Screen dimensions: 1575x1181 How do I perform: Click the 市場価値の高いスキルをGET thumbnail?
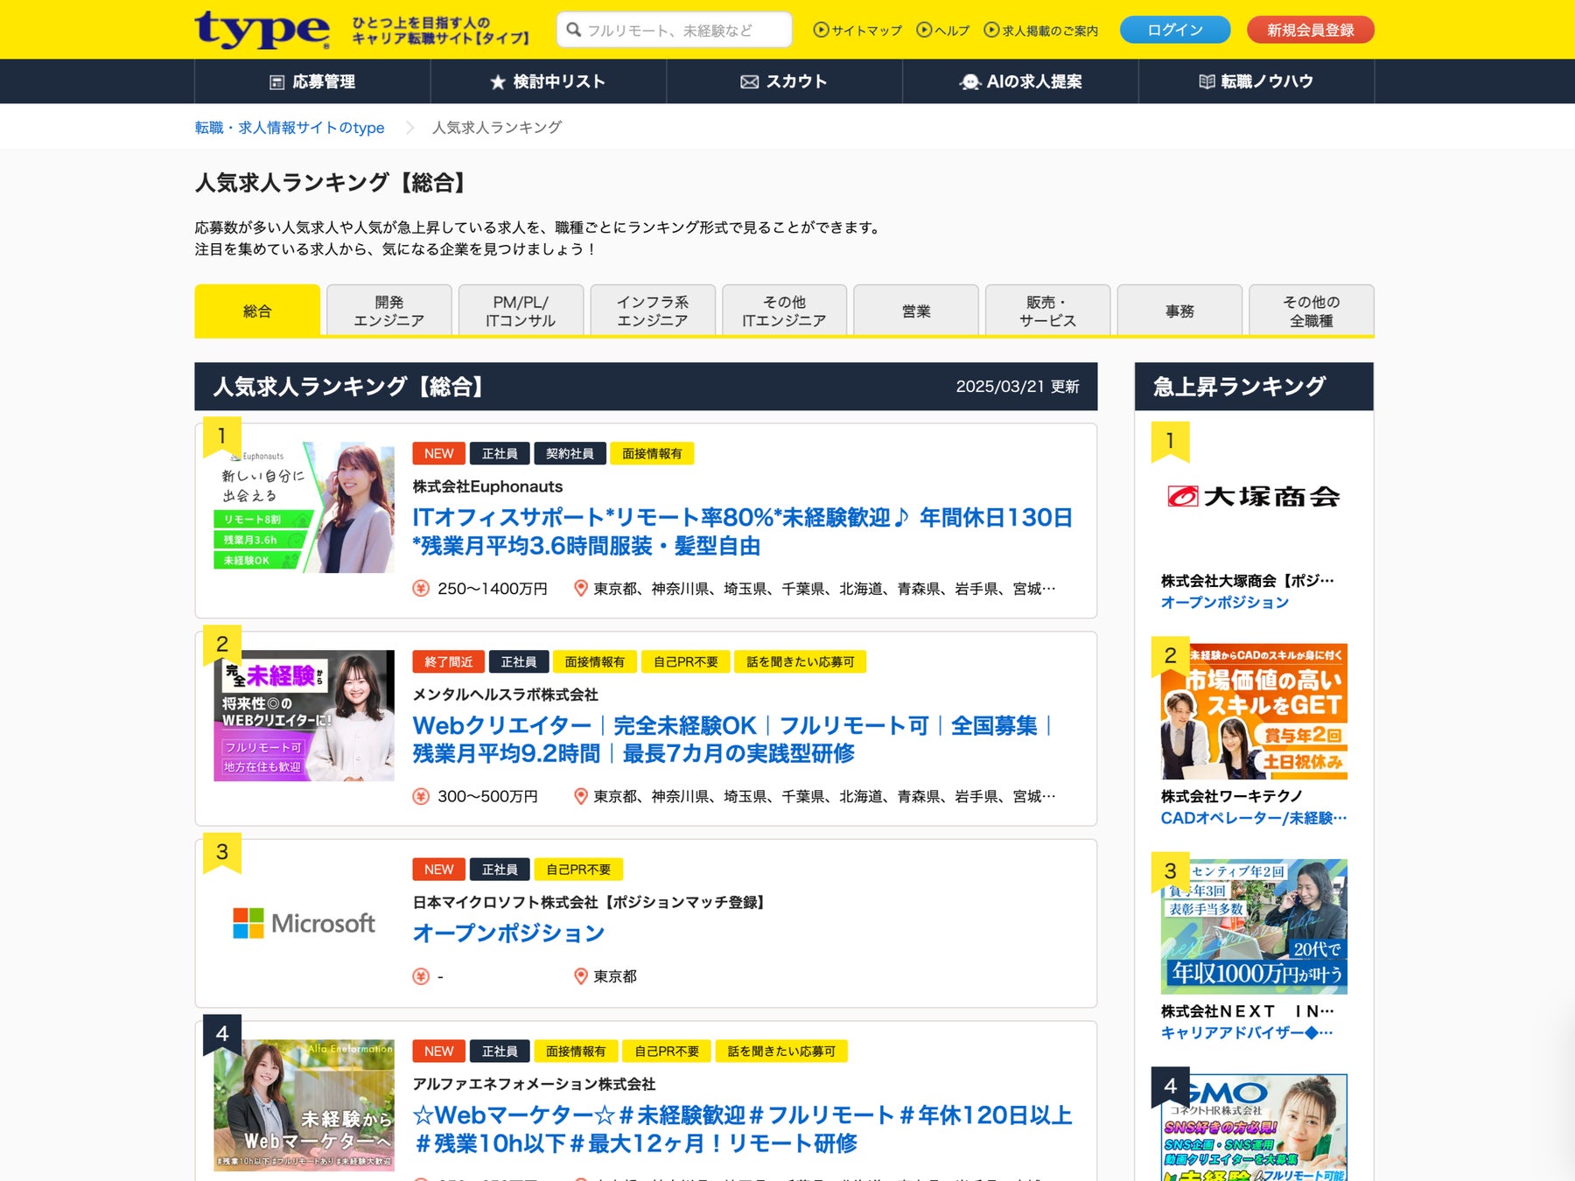(1254, 711)
